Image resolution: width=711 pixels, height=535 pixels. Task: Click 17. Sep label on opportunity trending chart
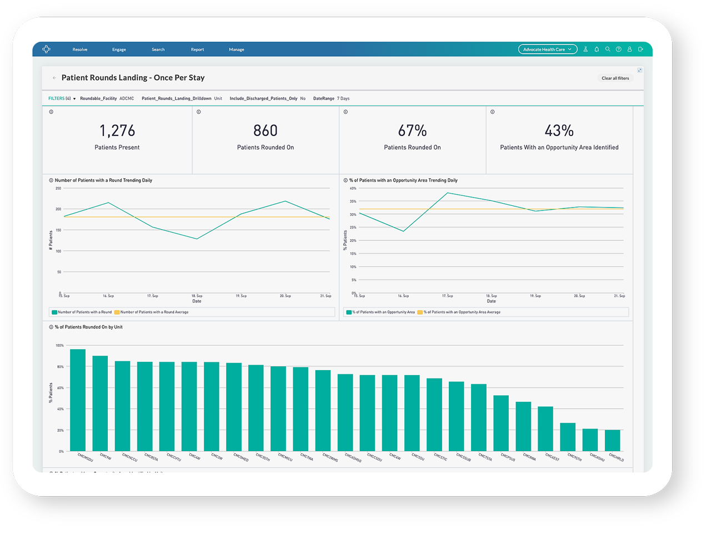(x=447, y=296)
